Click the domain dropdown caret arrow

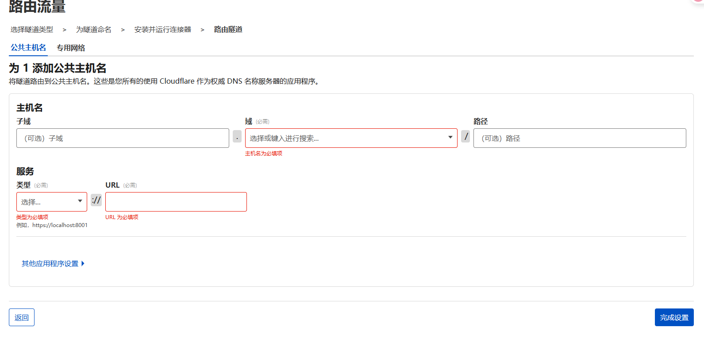[x=450, y=138]
